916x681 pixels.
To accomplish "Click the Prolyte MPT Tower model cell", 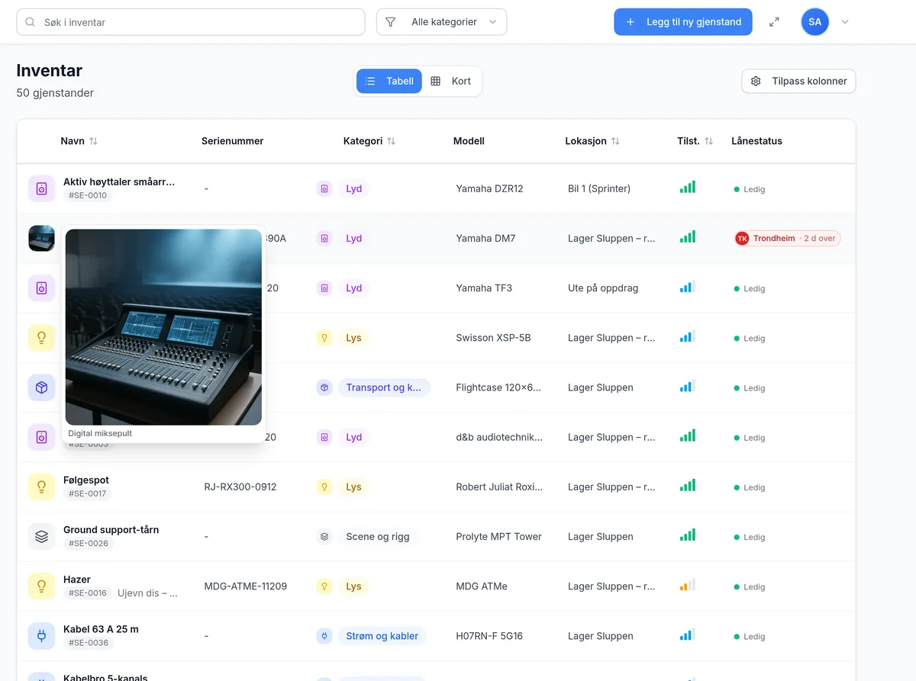I will [498, 536].
